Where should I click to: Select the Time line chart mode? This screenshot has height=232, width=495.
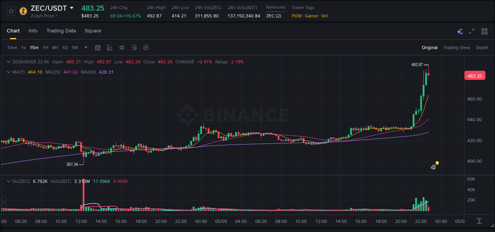point(12,48)
